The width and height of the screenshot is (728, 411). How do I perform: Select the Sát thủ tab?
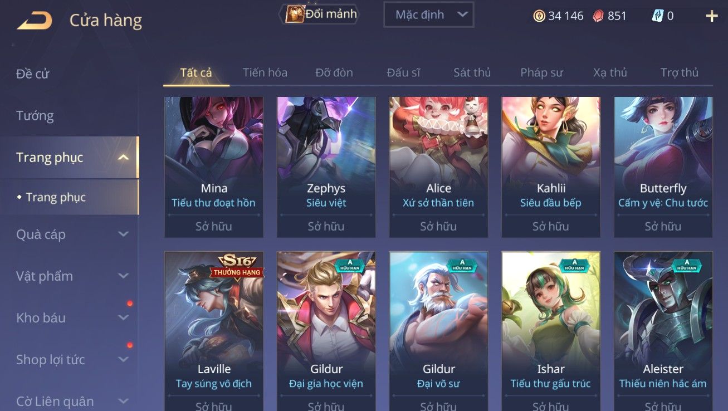[472, 72]
